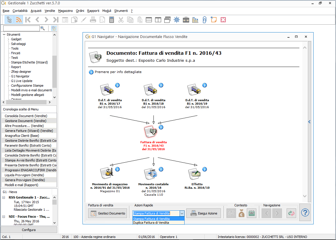336x240 pixels.
Task: Click the sticky note toolbar icon
Action: click(214, 20)
